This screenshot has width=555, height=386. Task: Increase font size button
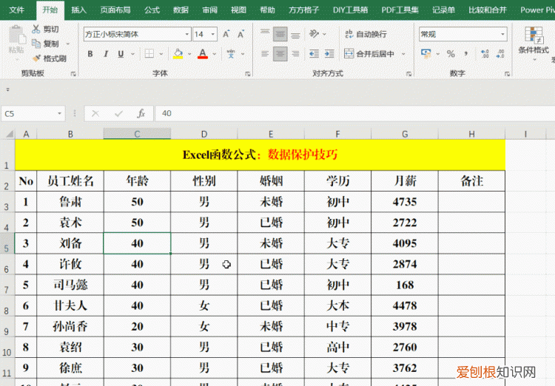[x=226, y=34]
